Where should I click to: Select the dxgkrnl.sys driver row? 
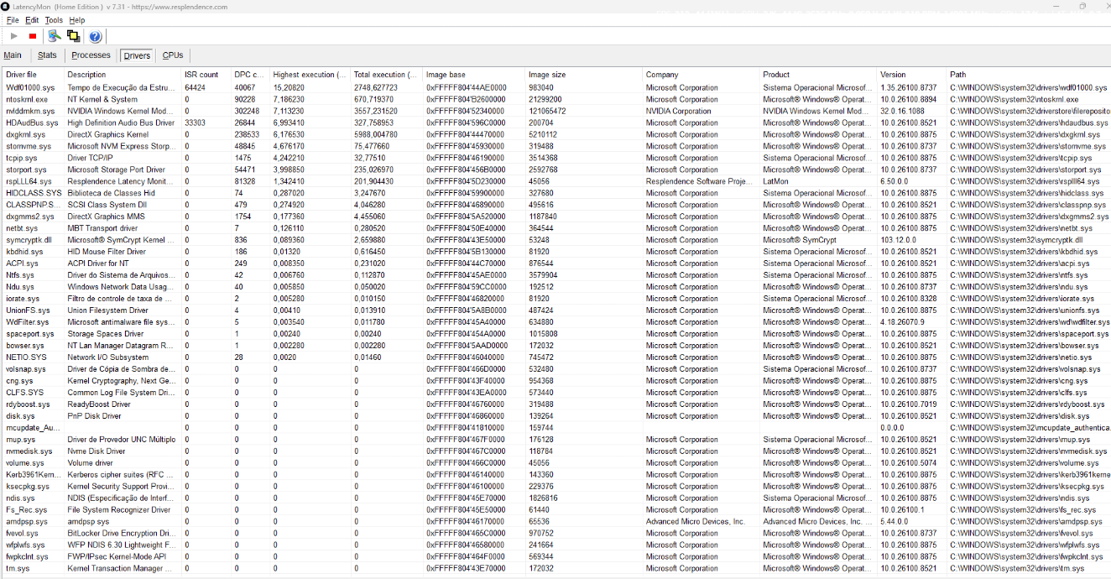pyautogui.click(x=555, y=134)
